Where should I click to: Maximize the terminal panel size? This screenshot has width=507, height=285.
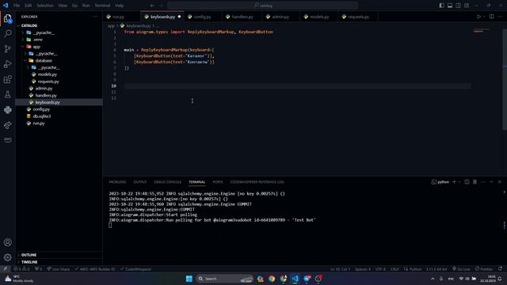coord(491,182)
